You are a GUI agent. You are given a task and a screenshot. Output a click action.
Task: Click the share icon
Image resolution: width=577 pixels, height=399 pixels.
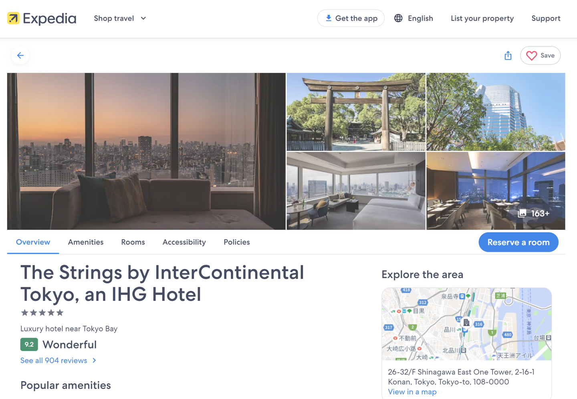click(x=508, y=55)
